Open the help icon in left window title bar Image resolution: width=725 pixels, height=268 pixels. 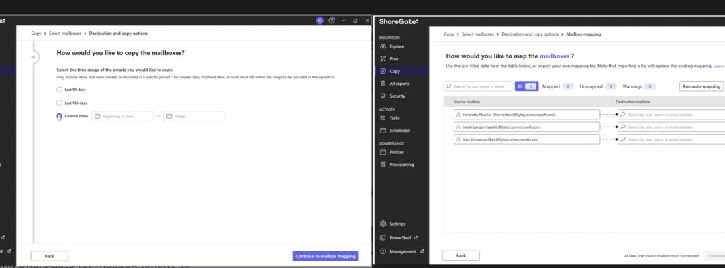pyautogui.click(x=332, y=21)
